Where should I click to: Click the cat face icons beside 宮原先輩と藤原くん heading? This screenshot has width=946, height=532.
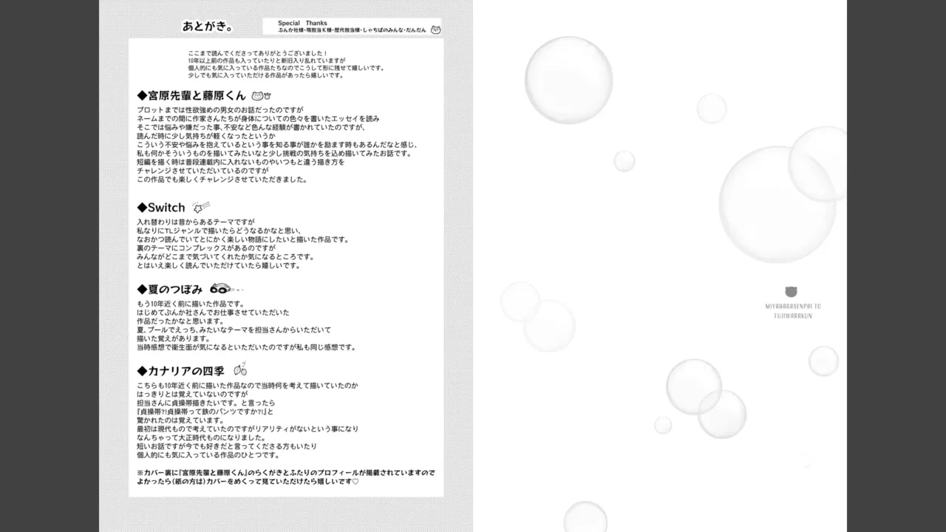(260, 95)
